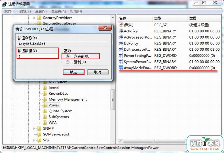Select the Quota System tree item label

tap(60, 111)
